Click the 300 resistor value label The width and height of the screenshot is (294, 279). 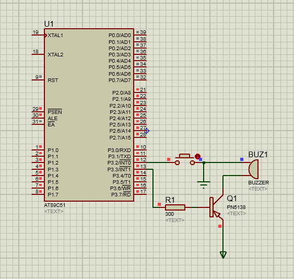(x=170, y=214)
